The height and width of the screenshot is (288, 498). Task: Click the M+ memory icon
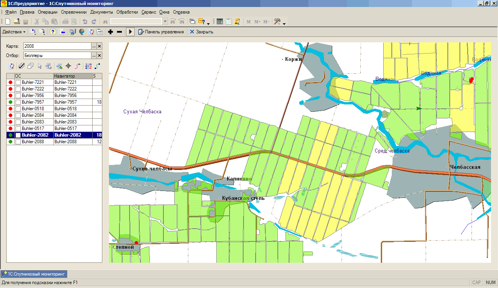click(x=258, y=22)
